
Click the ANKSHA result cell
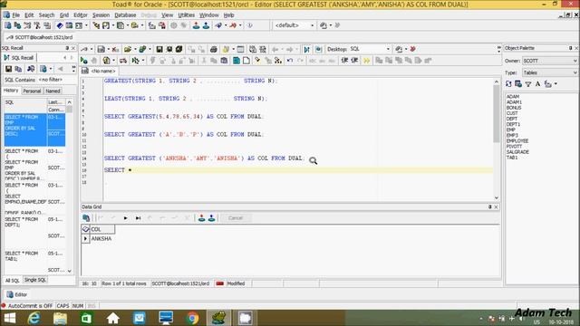click(101, 239)
